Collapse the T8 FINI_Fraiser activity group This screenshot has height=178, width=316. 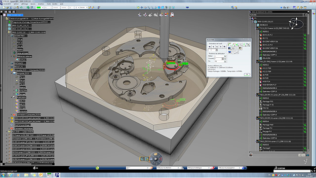pos(256,62)
